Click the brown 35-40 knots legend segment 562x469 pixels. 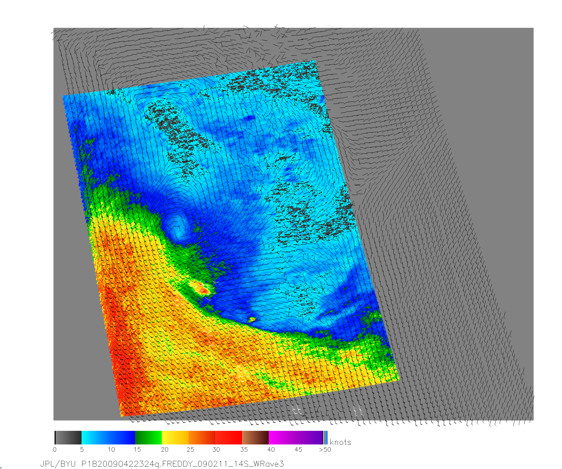point(255,437)
